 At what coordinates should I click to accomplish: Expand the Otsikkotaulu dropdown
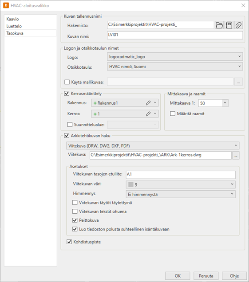point(175,67)
